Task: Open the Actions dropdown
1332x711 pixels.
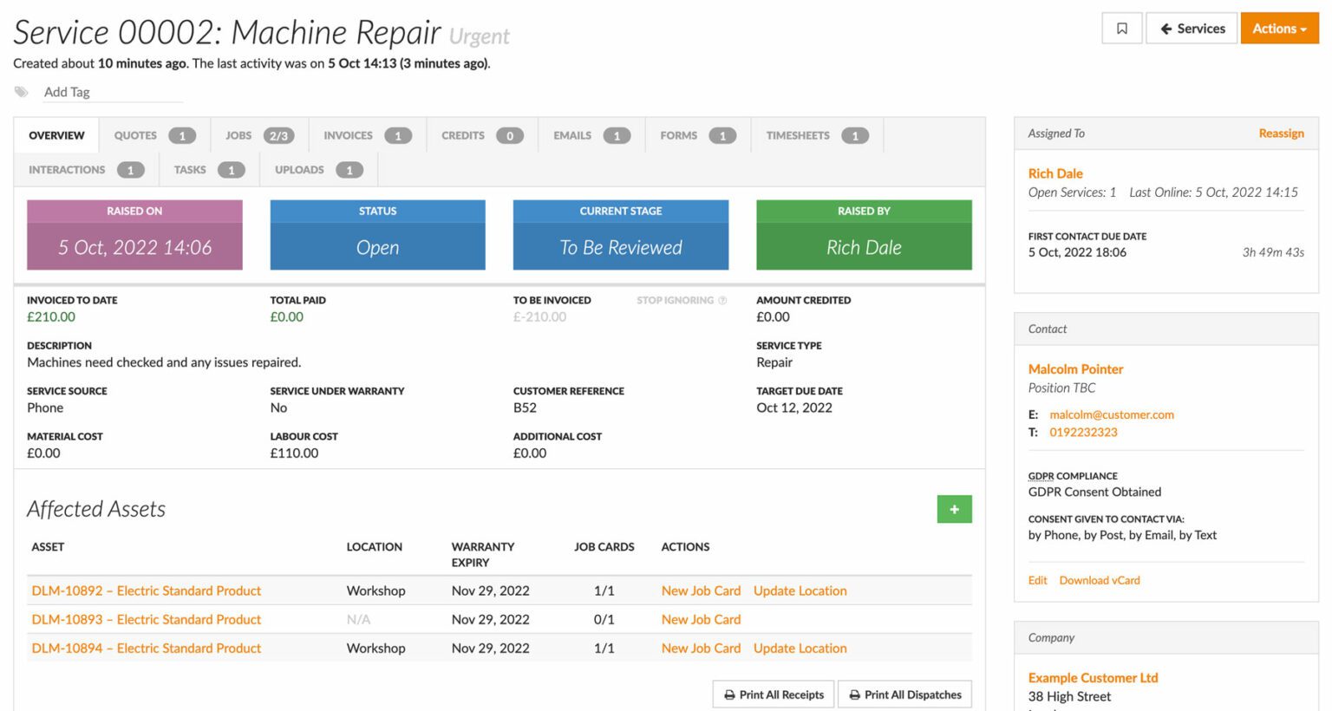Action: pos(1279,28)
